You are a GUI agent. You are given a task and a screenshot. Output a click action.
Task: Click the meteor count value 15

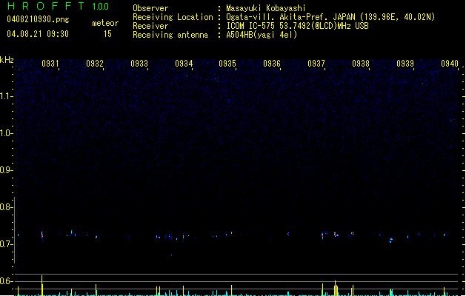pyautogui.click(x=107, y=34)
